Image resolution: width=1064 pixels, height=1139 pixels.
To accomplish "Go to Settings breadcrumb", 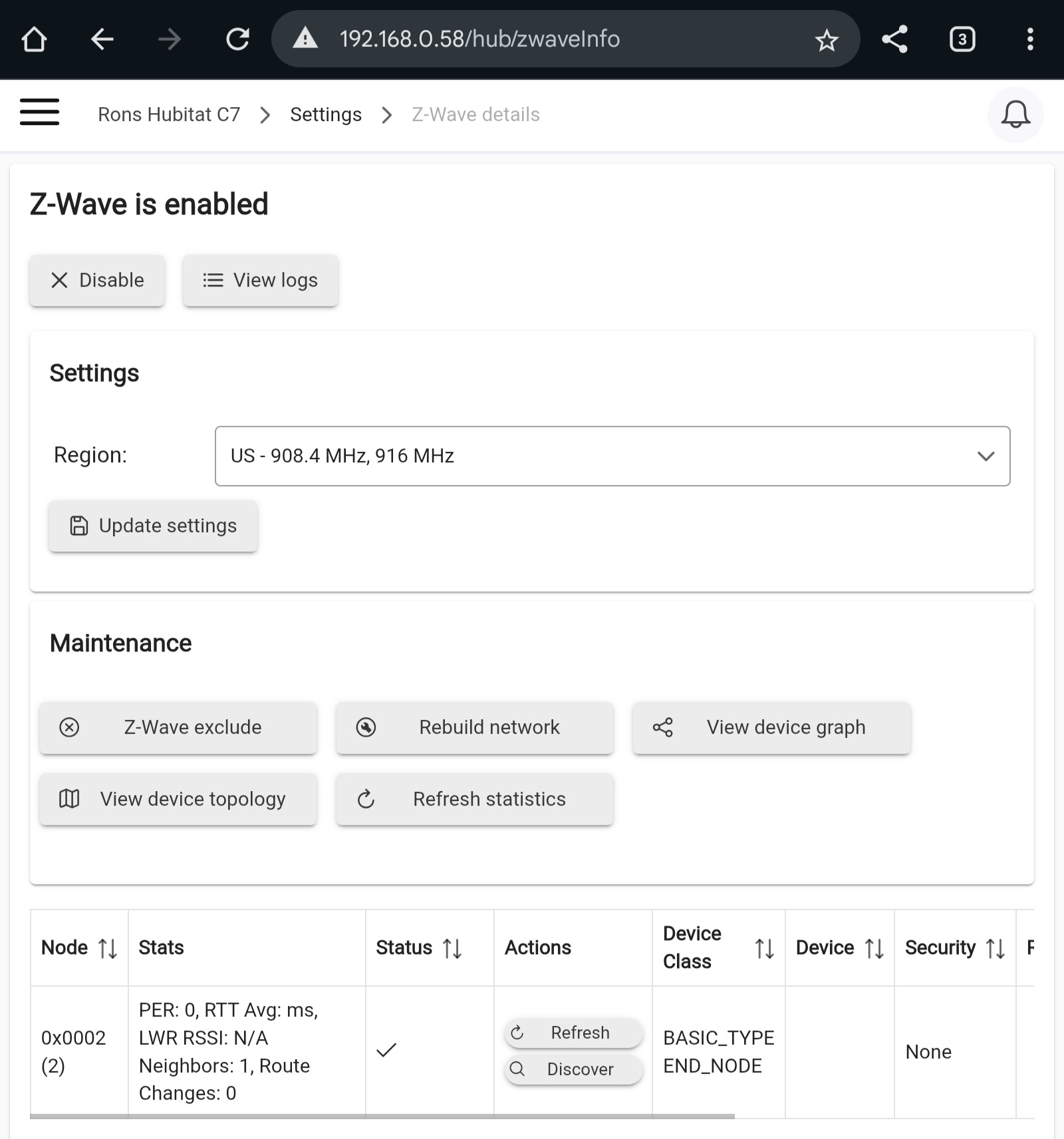I will coord(326,114).
